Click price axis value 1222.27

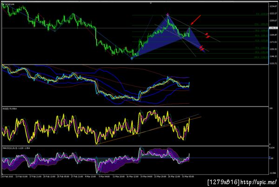click(x=273, y=13)
